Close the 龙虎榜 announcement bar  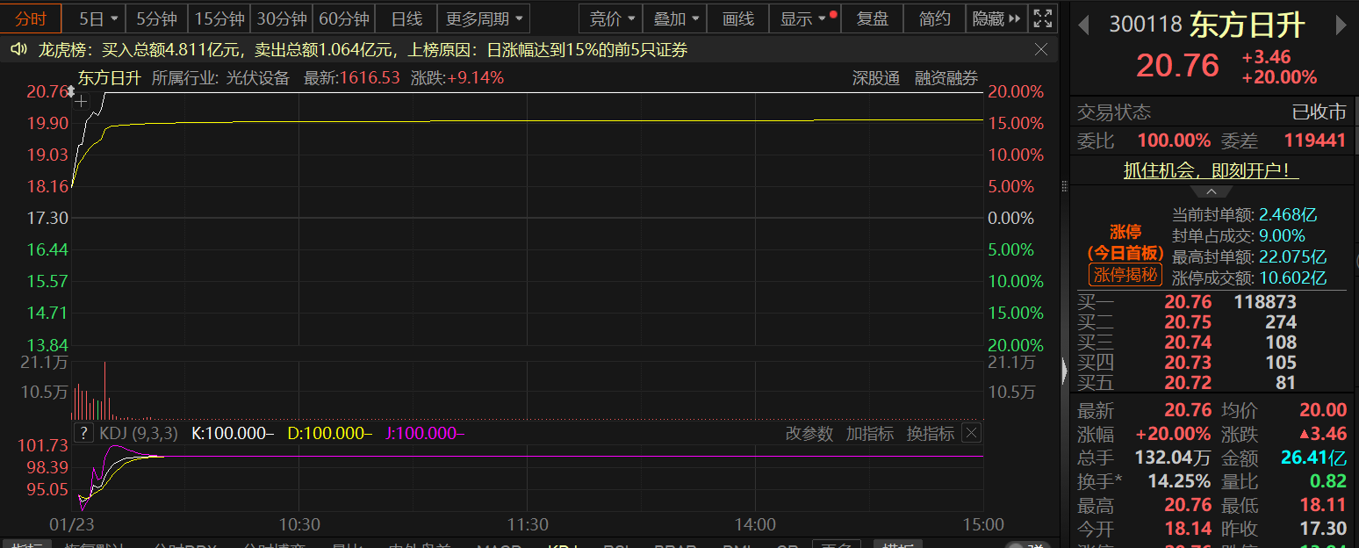point(1041,50)
